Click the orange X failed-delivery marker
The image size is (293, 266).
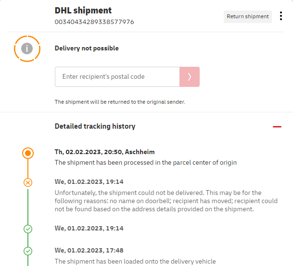(28, 182)
